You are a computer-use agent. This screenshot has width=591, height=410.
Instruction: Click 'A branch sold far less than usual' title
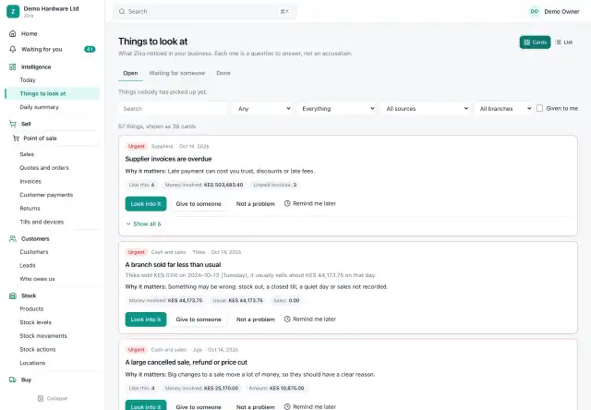[173, 264]
